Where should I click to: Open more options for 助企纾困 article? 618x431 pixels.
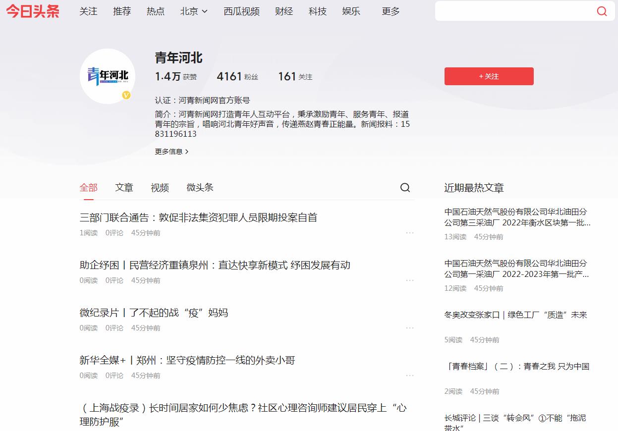pyautogui.click(x=409, y=280)
